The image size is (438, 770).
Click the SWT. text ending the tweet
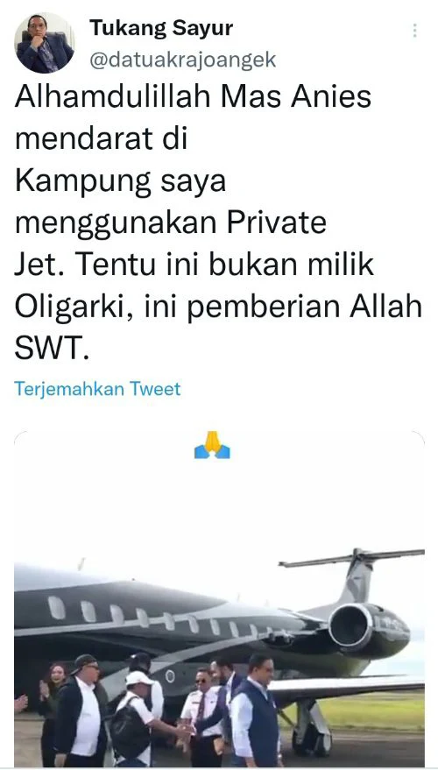tap(53, 348)
